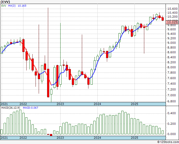Click the (EVV) chart title
Screen dimensions: 179x144
(x=5, y=2)
